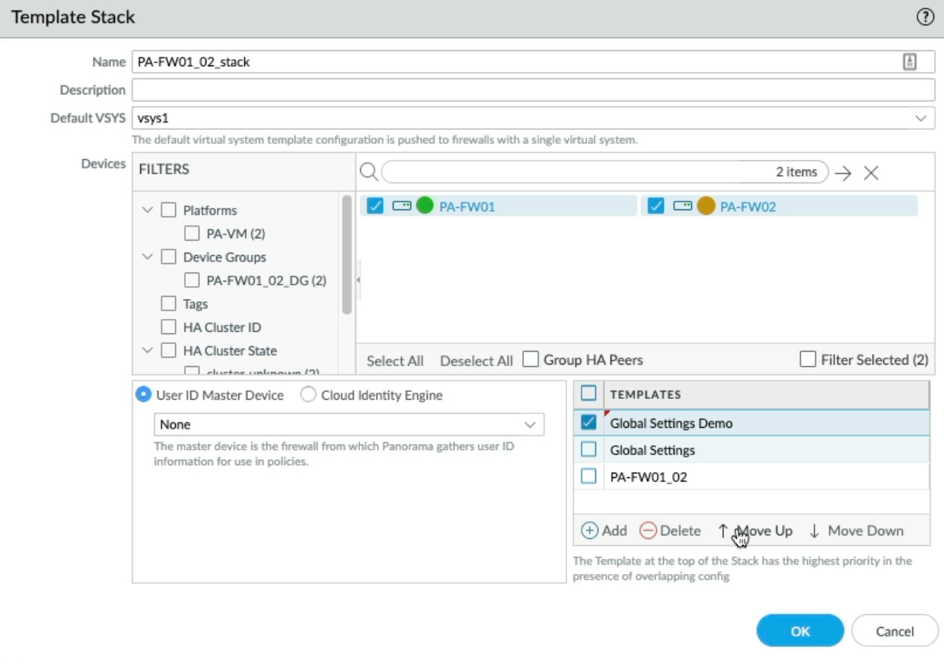Click the green status circle of PA-FW01

pyautogui.click(x=425, y=206)
